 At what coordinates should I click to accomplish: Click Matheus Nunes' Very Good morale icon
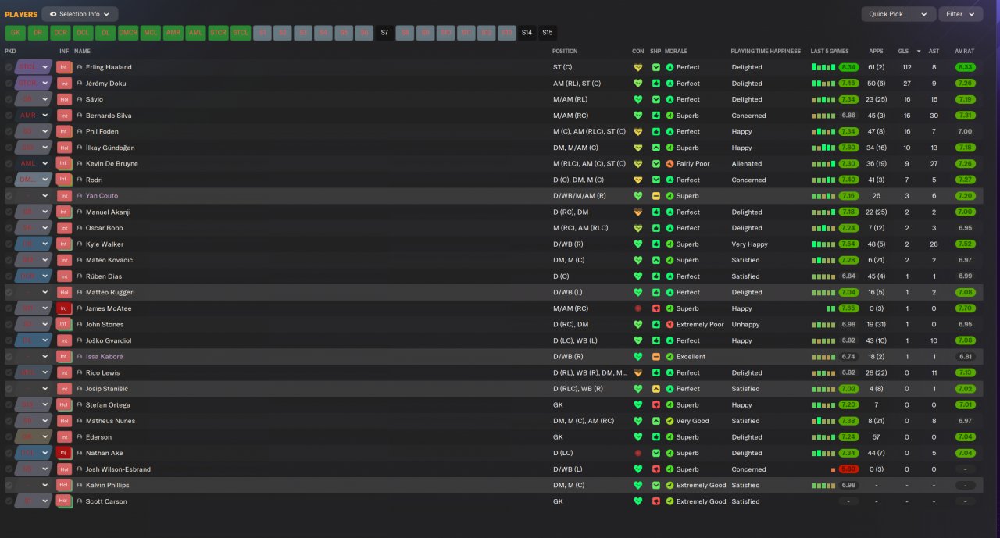click(x=670, y=421)
